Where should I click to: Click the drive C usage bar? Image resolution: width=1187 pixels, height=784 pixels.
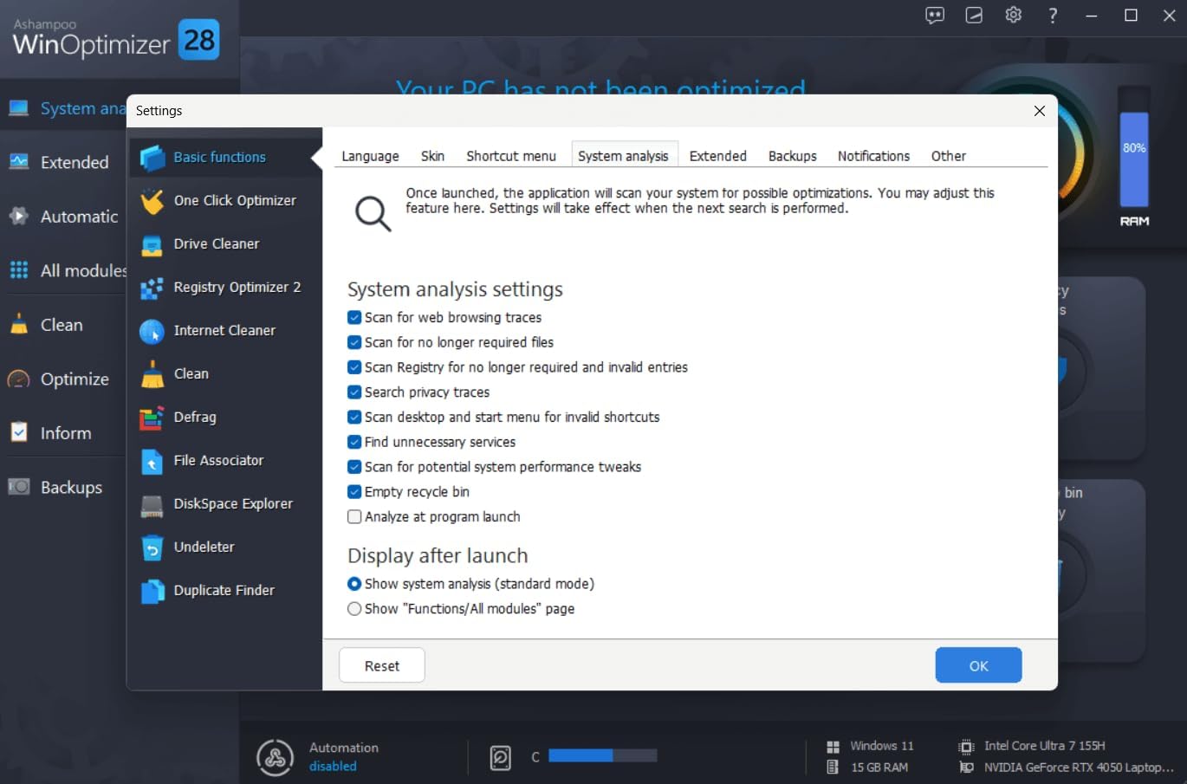602,756
